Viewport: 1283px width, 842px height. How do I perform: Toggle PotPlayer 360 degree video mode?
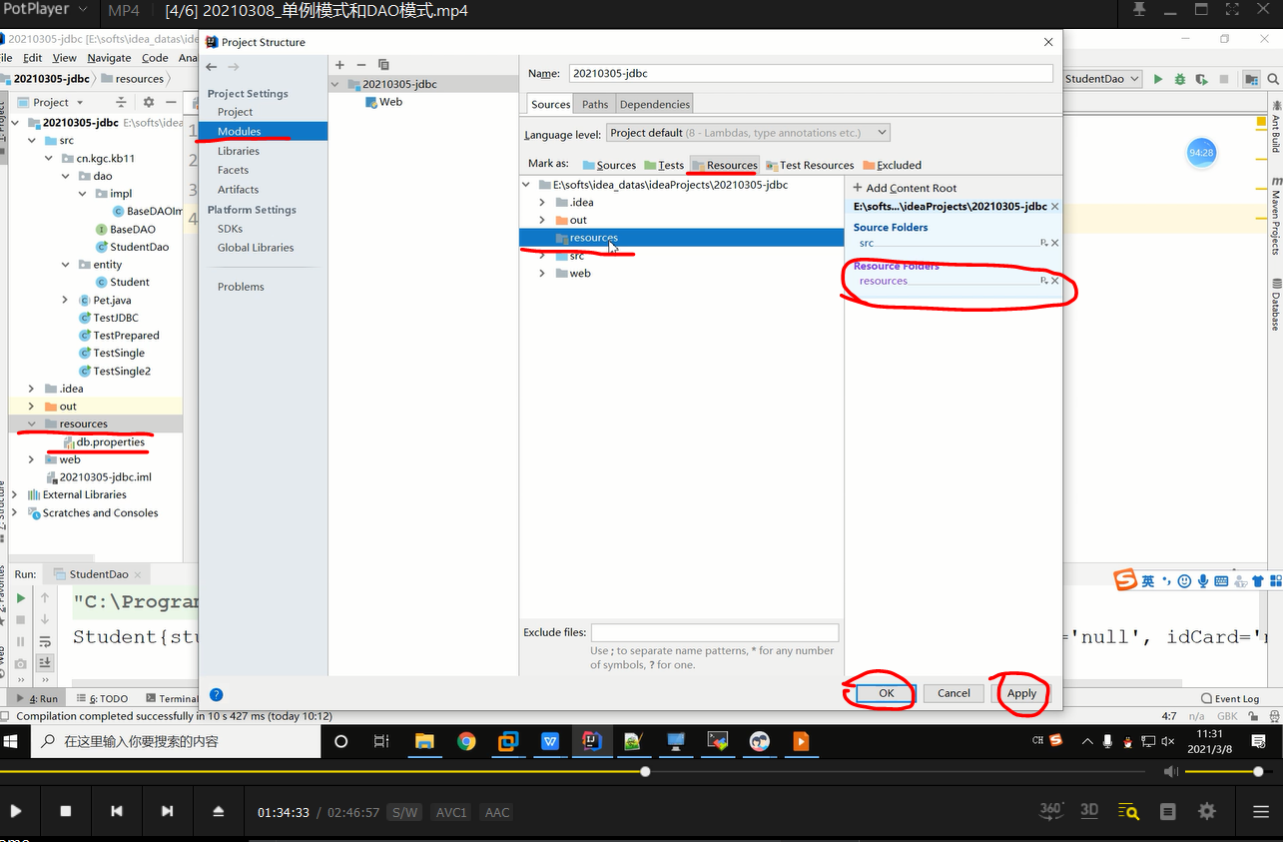(x=1051, y=810)
